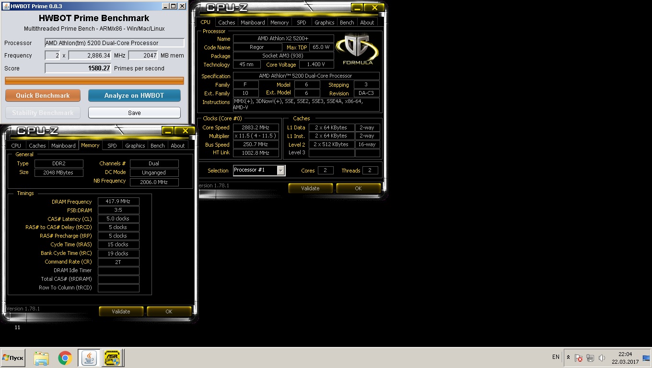Click the frequency field showing 2,886.34
This screenshot has height=368, width=652.
[x=90, y=55]
